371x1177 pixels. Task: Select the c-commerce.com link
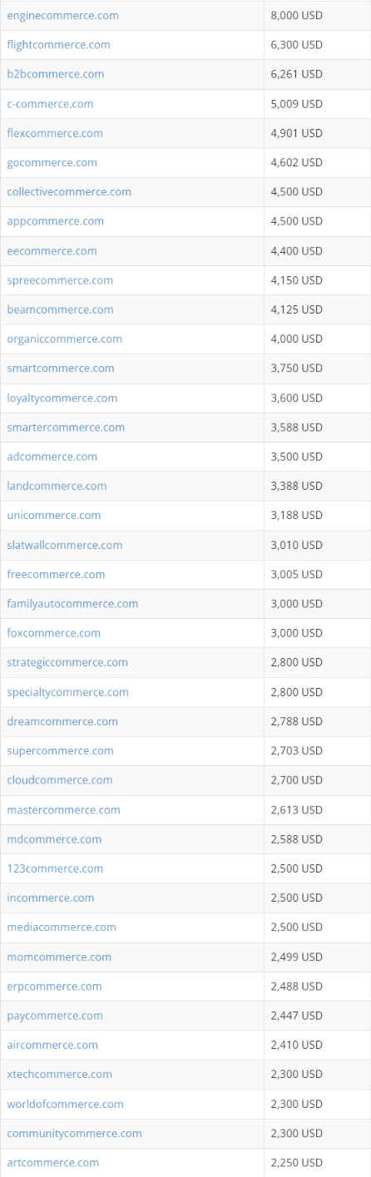pos(50,104)
